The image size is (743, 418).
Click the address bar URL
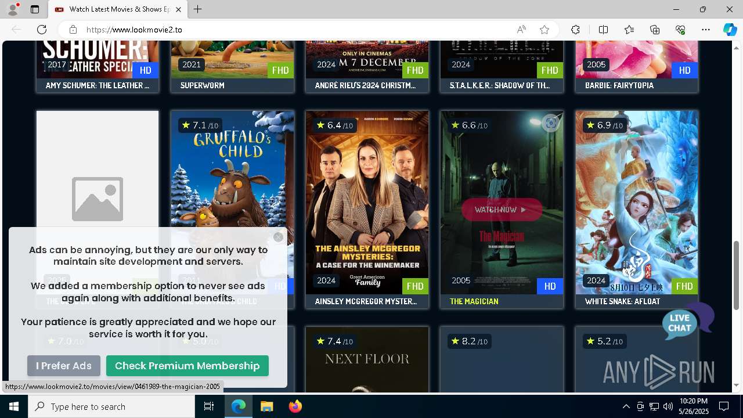tap(134, 30)
